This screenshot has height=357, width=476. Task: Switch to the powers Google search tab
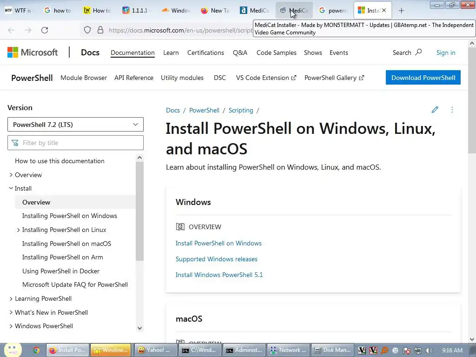(333, 11)
